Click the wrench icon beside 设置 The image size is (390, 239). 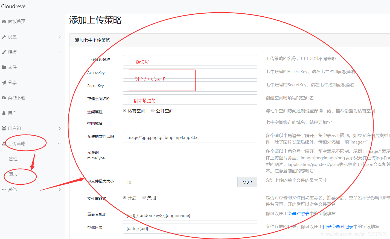click(x=4, y=37)
